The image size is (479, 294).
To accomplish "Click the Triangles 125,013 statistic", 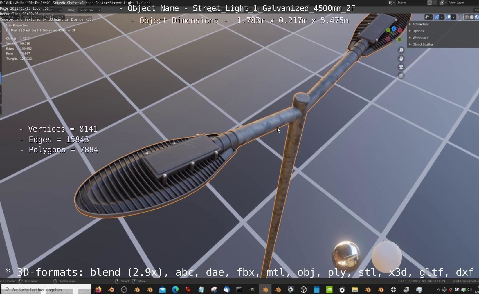I will (x=19, y=59).
